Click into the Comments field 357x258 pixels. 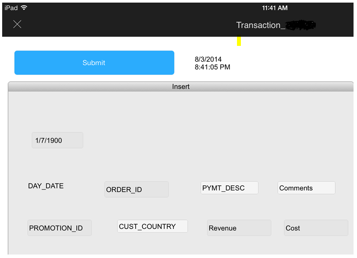[306, 188]
